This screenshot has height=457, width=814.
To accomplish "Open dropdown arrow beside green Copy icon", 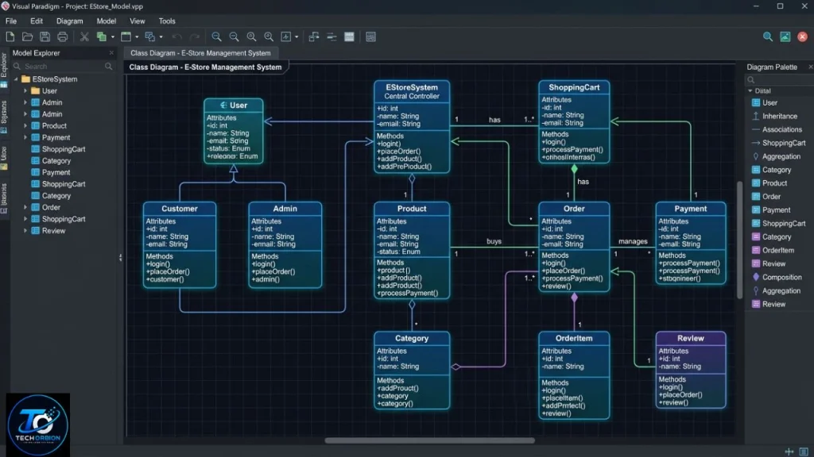I will [x=112, y=37].
